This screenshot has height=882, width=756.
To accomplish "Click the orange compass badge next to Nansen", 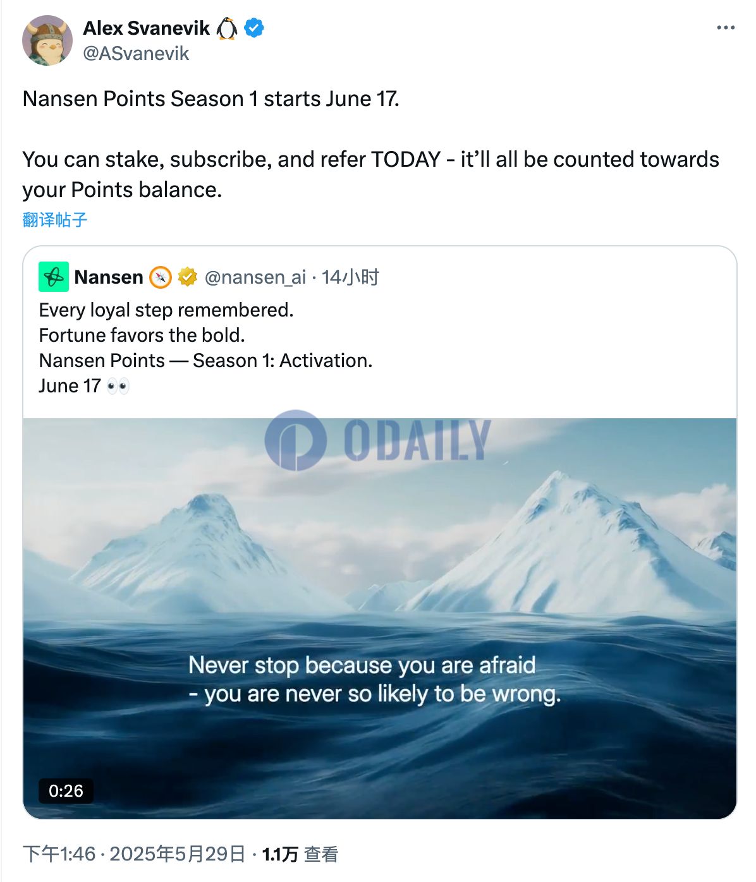I will pyautogui.click(x=161, y=277).
